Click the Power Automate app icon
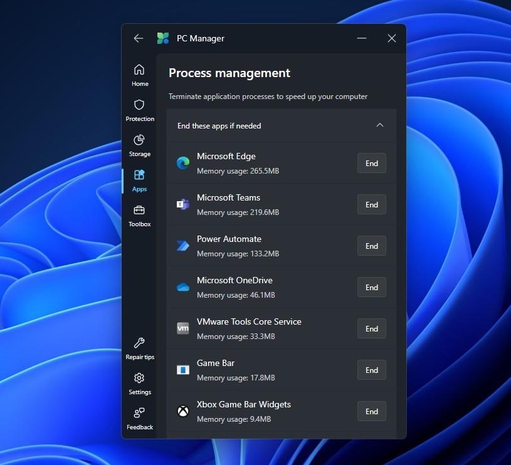Viewport: 511px width, 465px height. pyautogui.click(x=183, y=246)
